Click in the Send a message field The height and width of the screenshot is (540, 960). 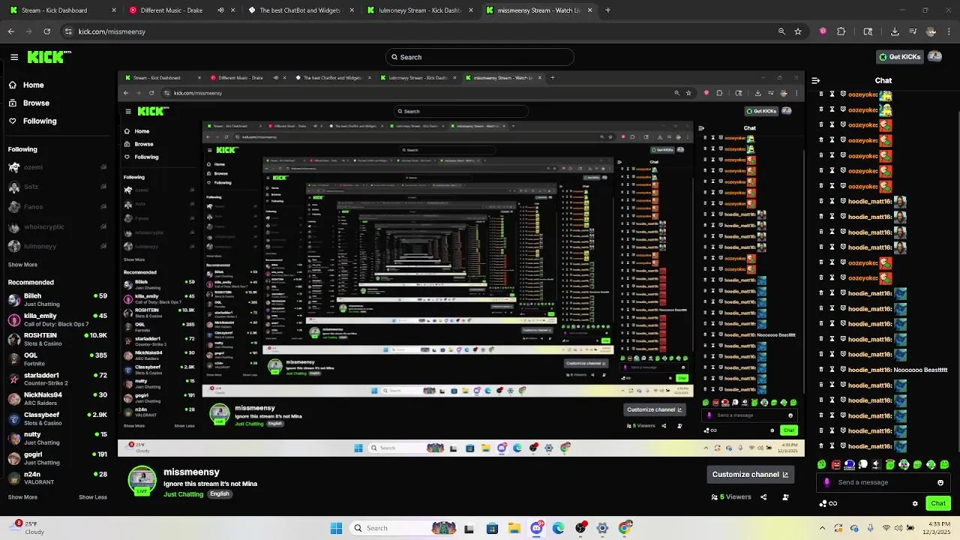point(885,482)
